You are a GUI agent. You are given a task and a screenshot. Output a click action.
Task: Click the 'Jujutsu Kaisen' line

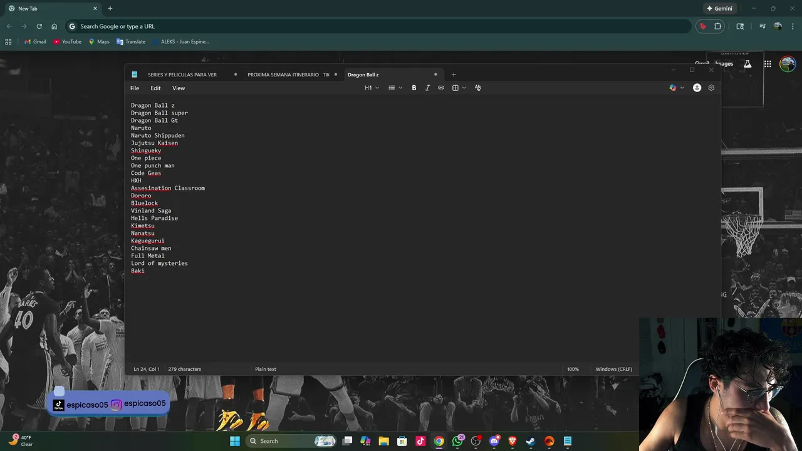[154, 143]
